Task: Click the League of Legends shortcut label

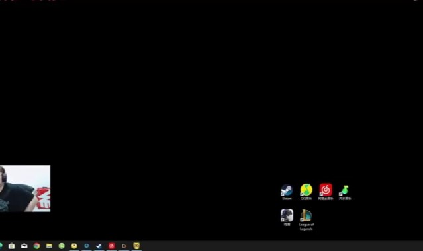Action: pyautogui.click(x=306, y=227)
